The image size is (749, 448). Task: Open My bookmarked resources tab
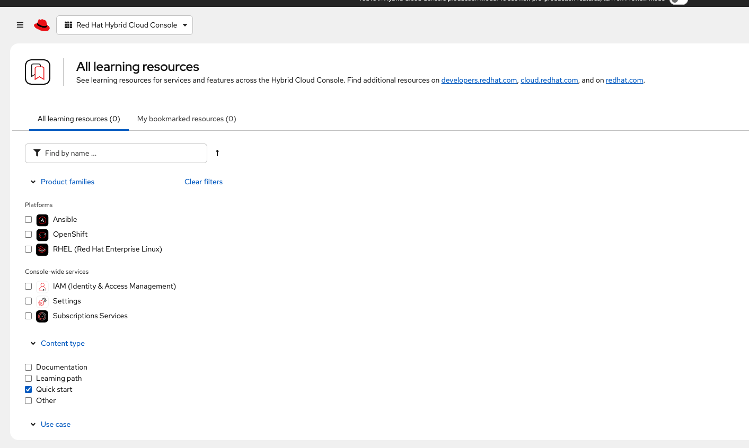(187, 119)
